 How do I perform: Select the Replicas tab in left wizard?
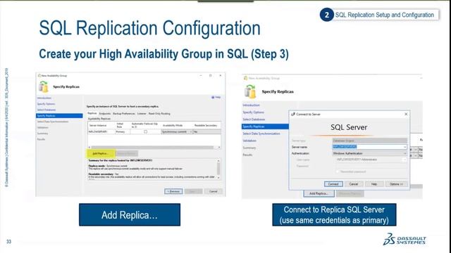[92, 113]
